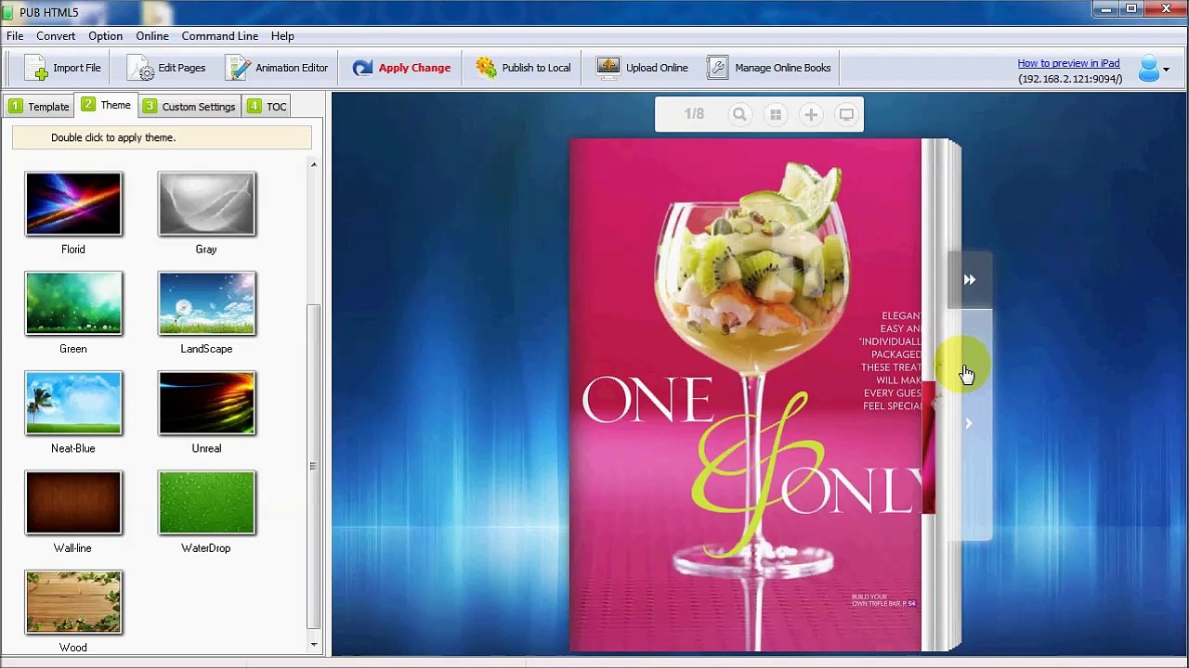This screenshot has width=1189, height=668.
Task: Click the PUB HTML5 title bar icon
Action: click(x=9, y=12)
